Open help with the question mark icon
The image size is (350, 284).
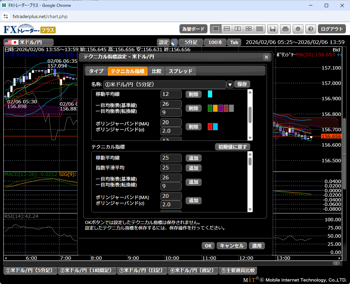pyautogui.click(x=310, y=29)
